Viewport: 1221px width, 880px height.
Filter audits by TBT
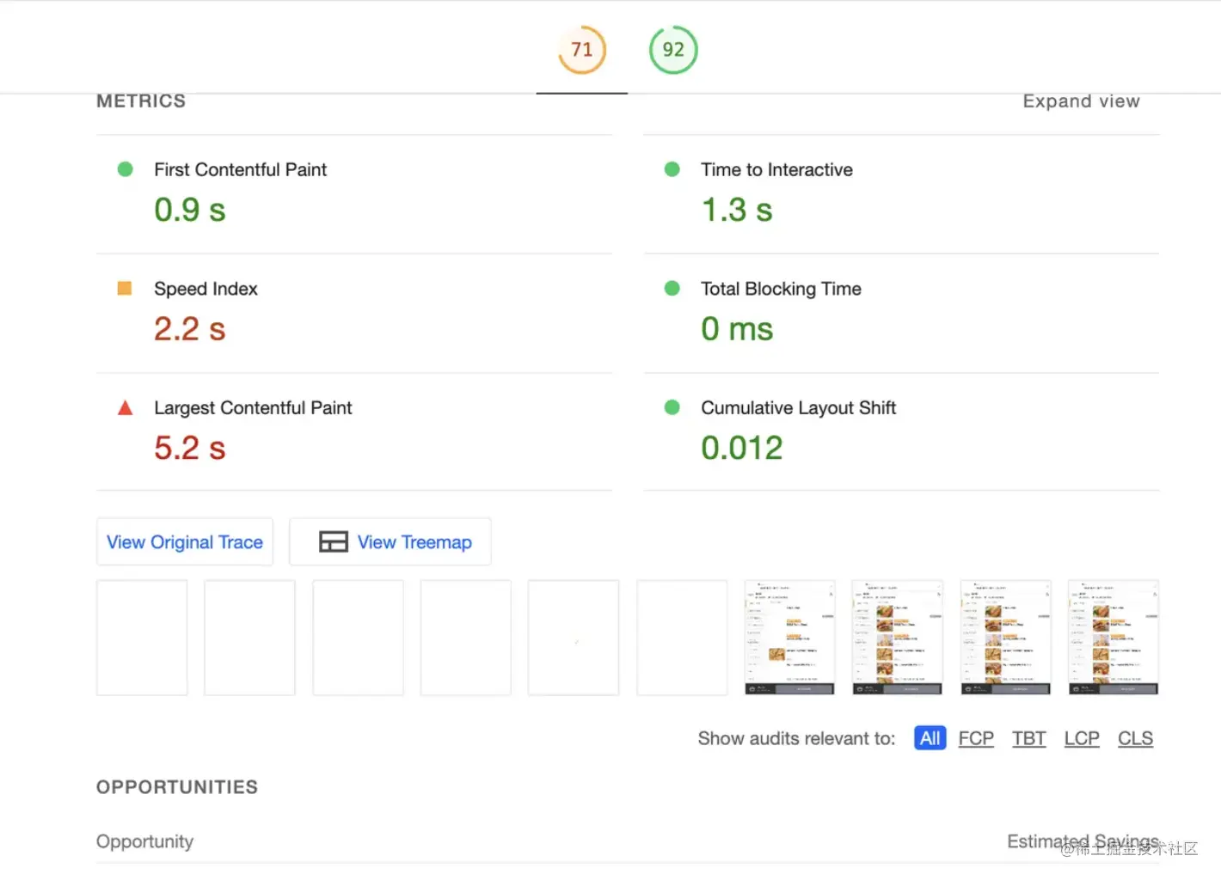click(1028, 738)
